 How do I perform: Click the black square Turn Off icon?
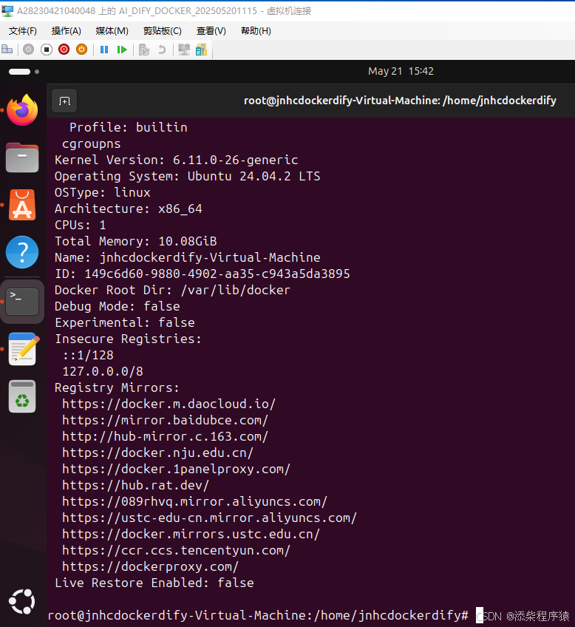[47, 50]
